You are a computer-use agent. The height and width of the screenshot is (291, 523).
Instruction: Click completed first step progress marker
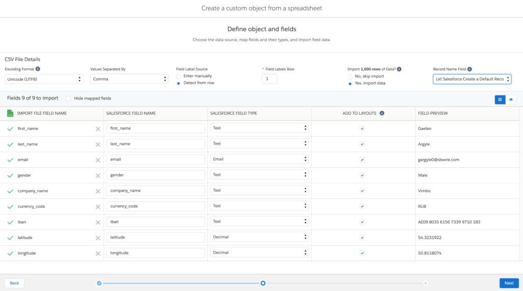[x=99, y=283]
